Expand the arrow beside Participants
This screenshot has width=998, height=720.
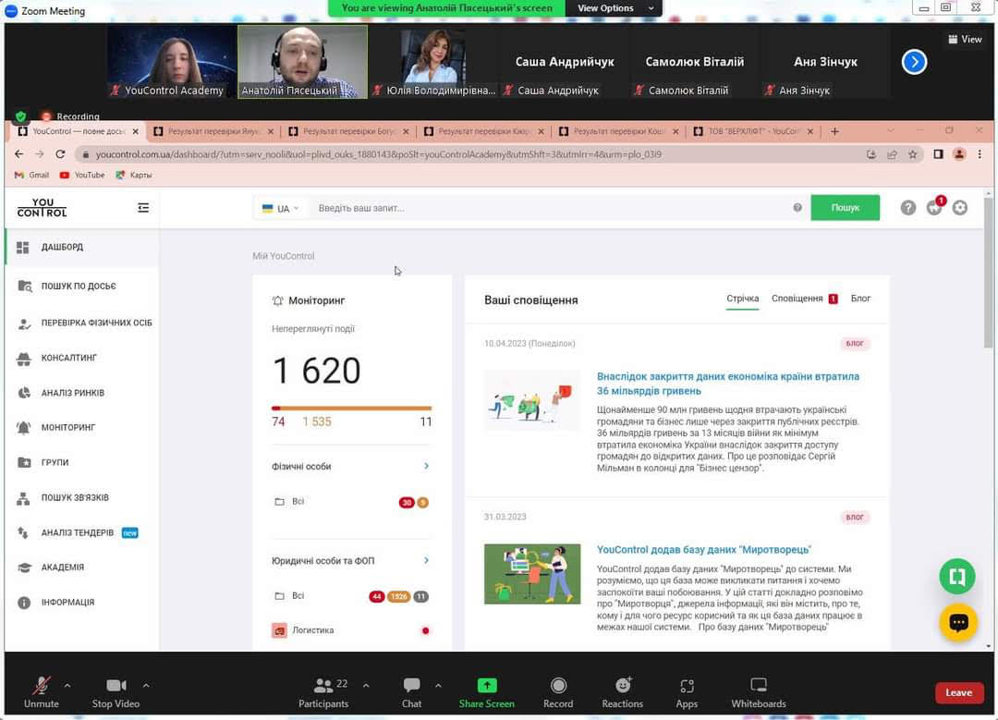click(x=365, y=686)
